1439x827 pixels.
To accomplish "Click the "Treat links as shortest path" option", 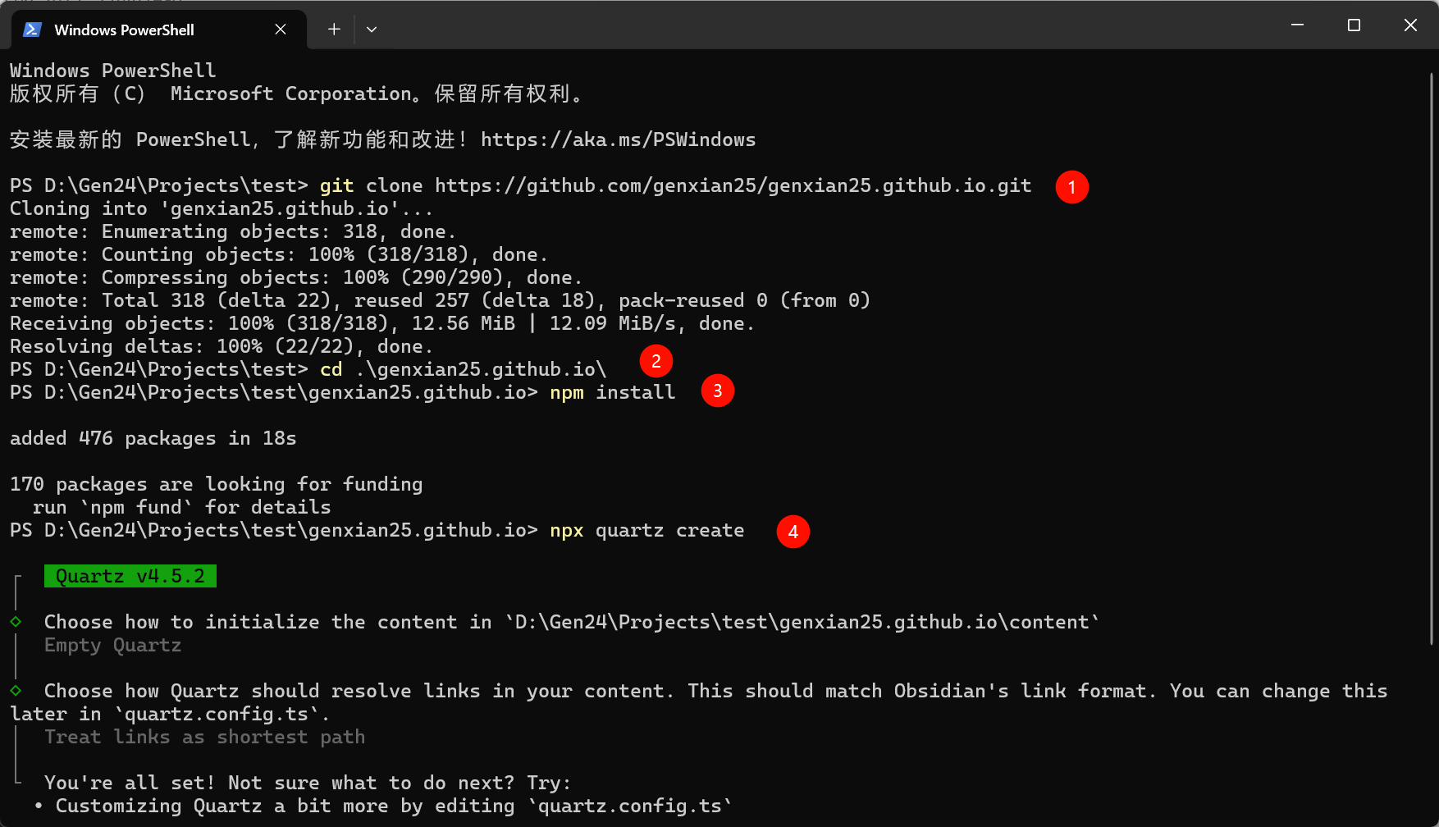I will (x=204, y=738).
